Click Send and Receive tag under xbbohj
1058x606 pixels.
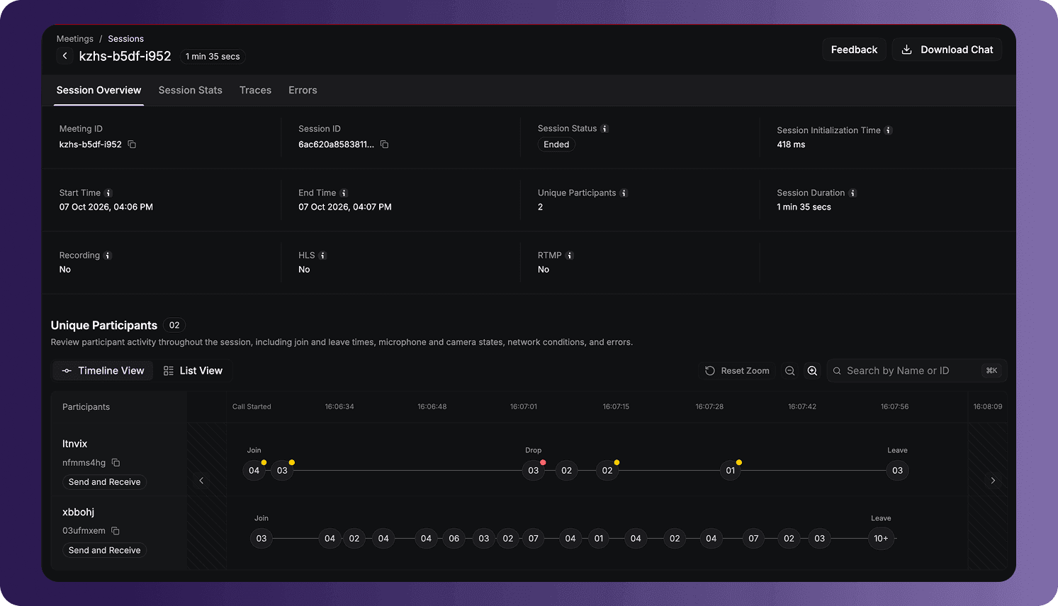pos(104,550)
